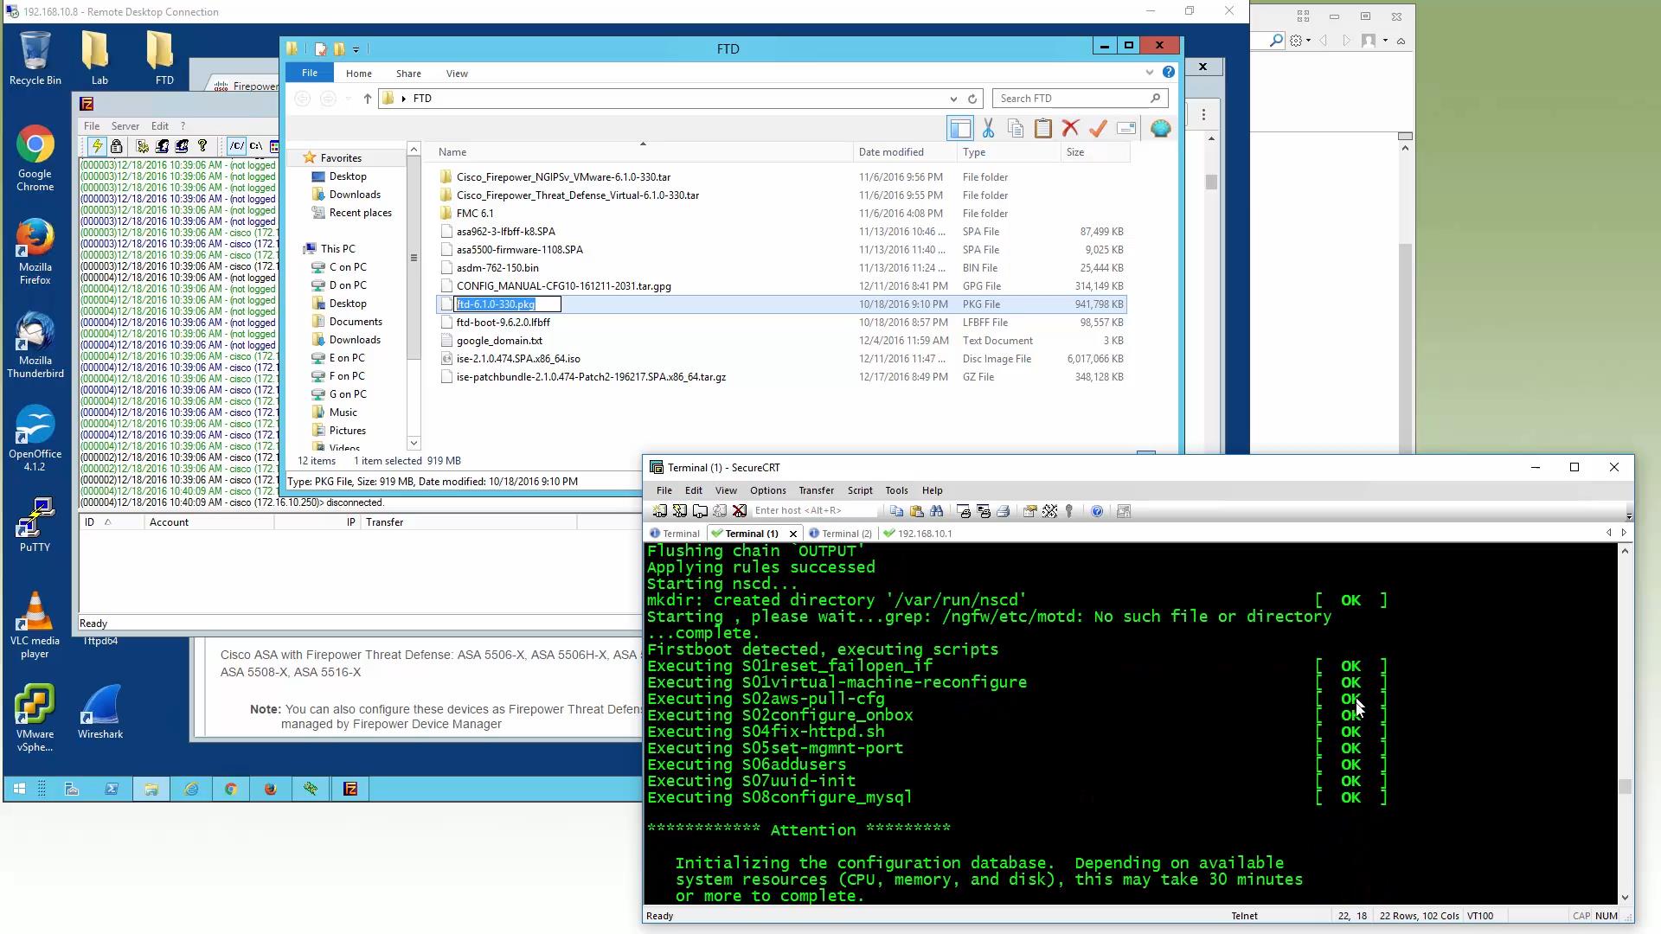
Task: Click the Cut scissors icon in FTD Explorer
Action: click(988, 129)
